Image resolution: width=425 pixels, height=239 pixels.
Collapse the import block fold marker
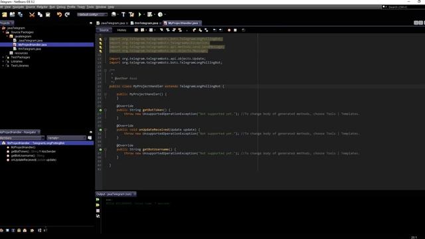(x=106, y=39)
